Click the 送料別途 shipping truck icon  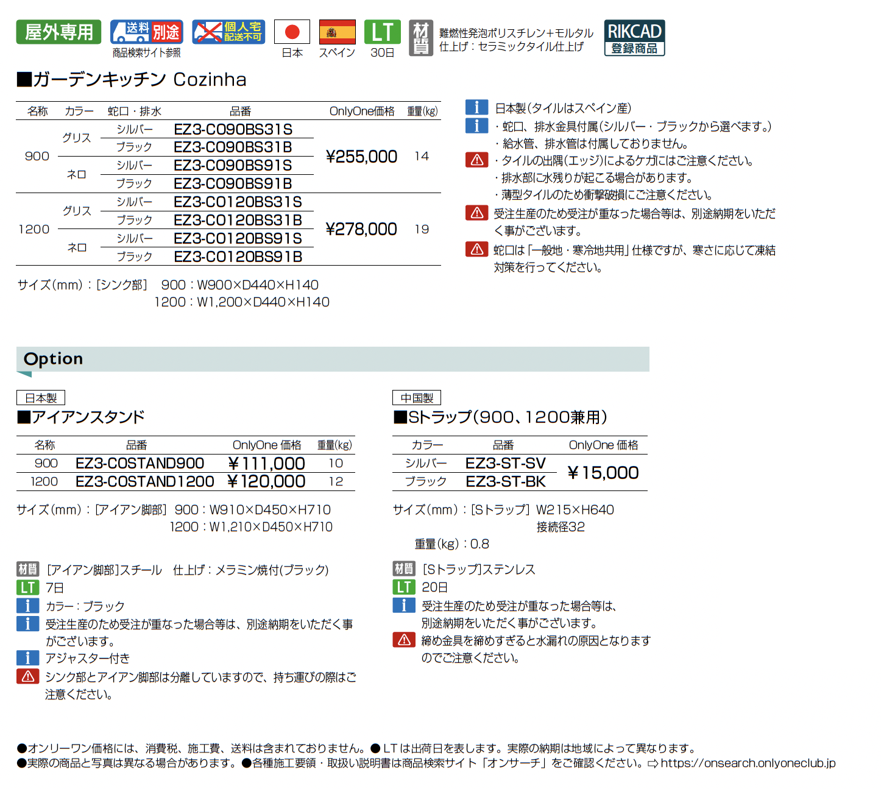pyautogui.click(x=146, y=32)
